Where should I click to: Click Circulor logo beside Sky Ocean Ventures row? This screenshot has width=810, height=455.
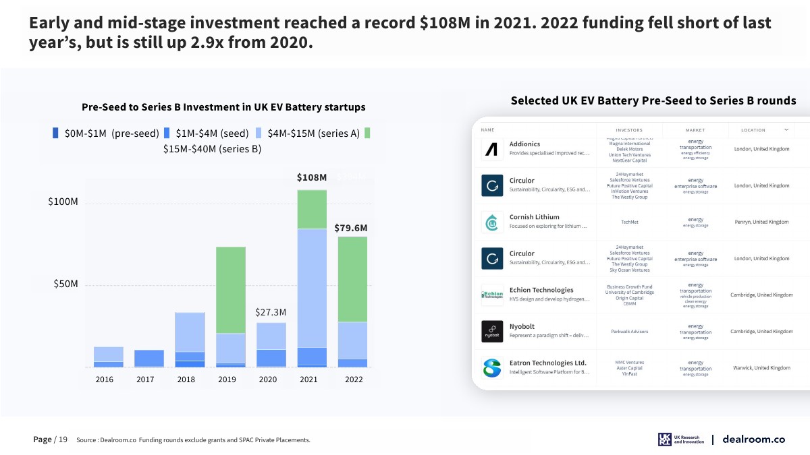492,258
